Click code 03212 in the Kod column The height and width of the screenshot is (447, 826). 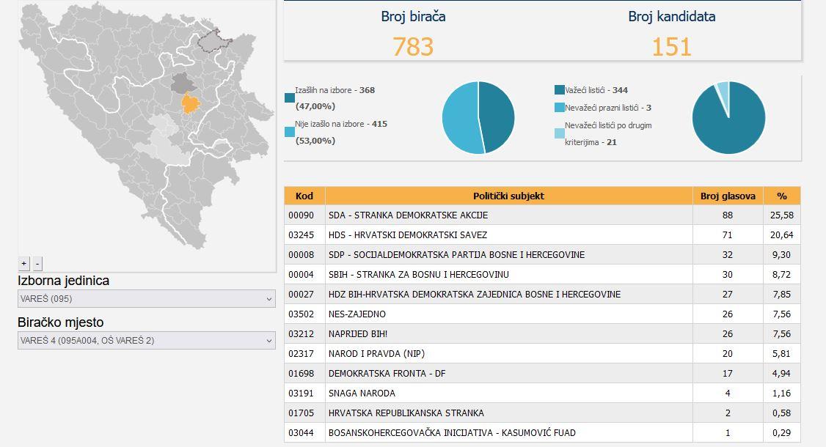(x=301, y=334)
